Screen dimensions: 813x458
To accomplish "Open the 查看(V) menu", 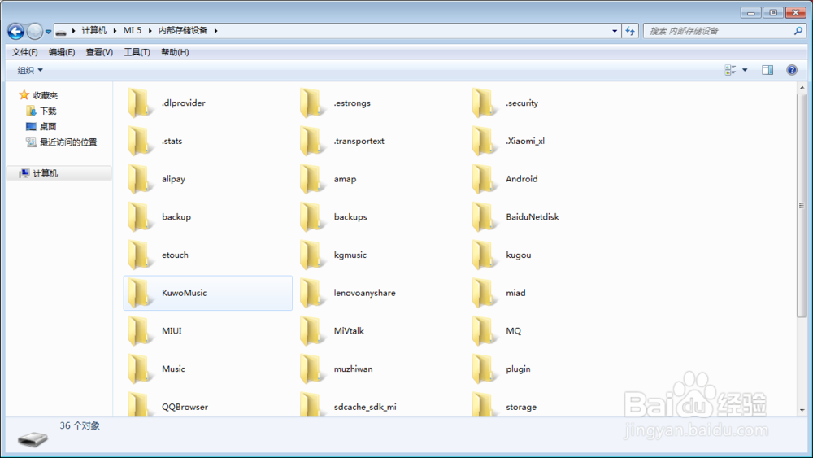I will (x=99, y=52).
